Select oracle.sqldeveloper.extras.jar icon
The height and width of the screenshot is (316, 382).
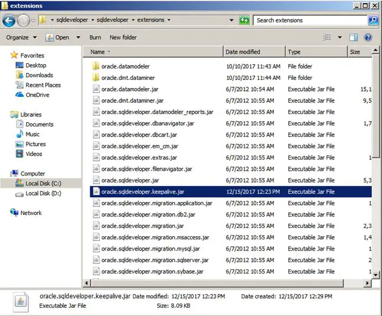tap(96, 157)
